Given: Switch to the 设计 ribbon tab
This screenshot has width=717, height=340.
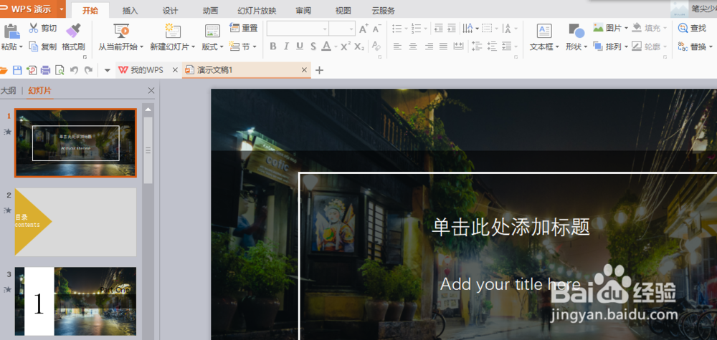Looking at the screenshot, I should (x=170, y=11).
